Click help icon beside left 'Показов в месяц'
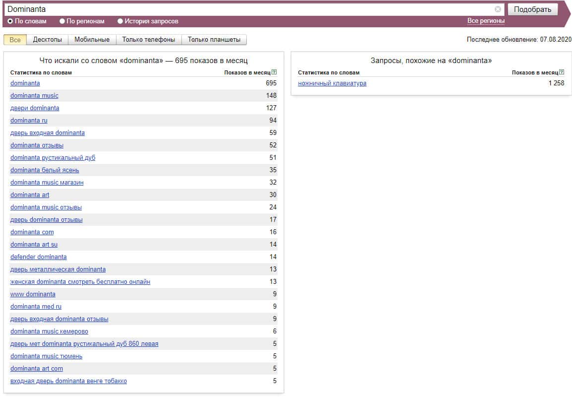Screen dimensions: 572x398 274,72
